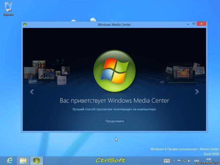Viewport: 220px width, 165px height.
Task: Open Action Center flag icon
Action: tap(179, 161)
